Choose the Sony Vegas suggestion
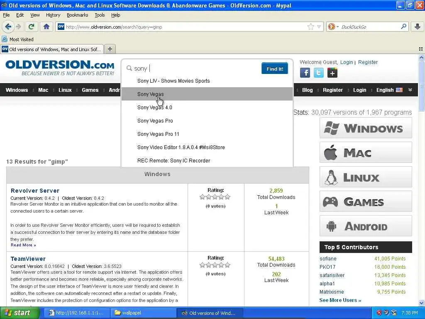 click(207, 94)
